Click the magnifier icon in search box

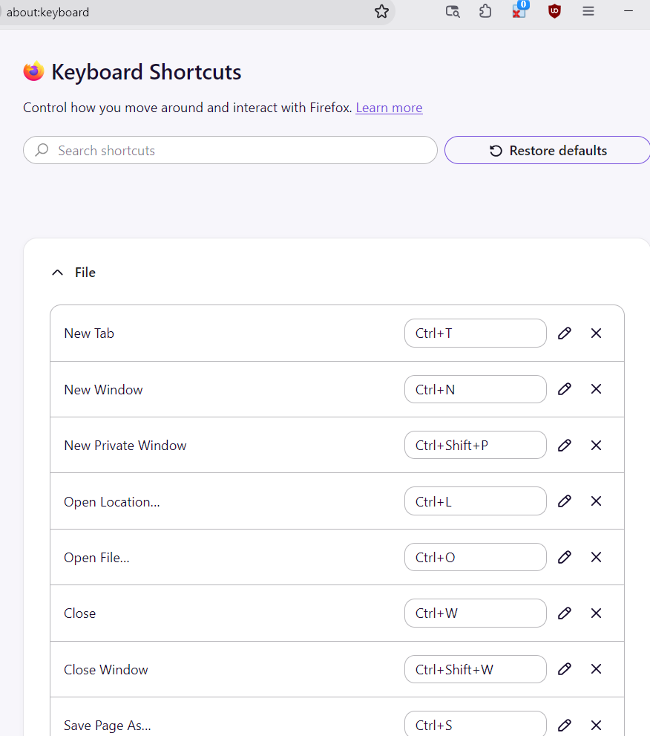click(42, 150)
